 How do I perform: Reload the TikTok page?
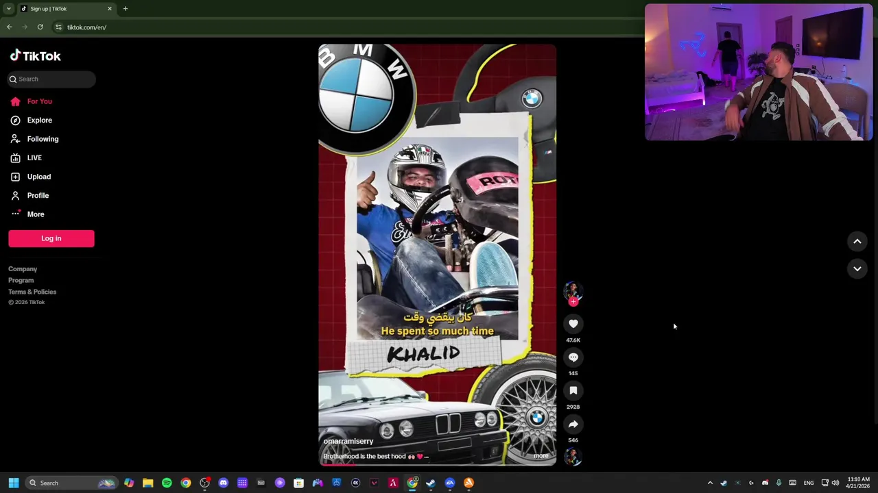(40, 27)
